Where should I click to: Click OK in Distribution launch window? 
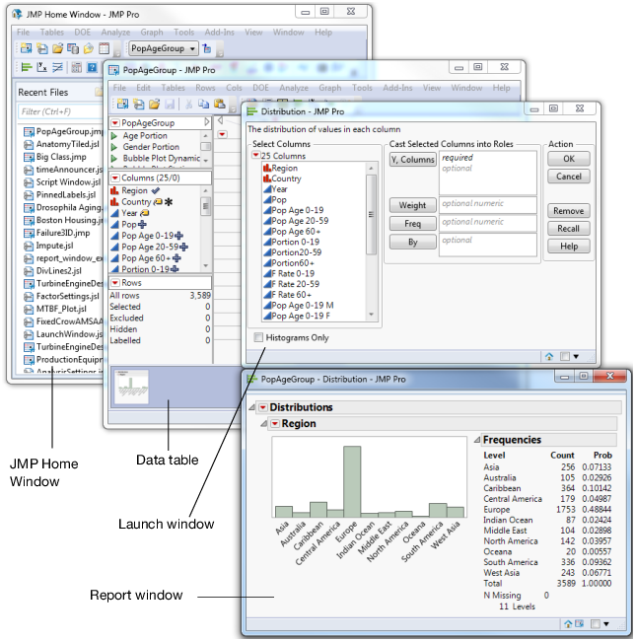569,159
